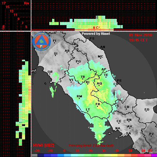The height and width of the screenshot is (157, 157).
Task: Click the SI city label
Action: pos(56,54)
